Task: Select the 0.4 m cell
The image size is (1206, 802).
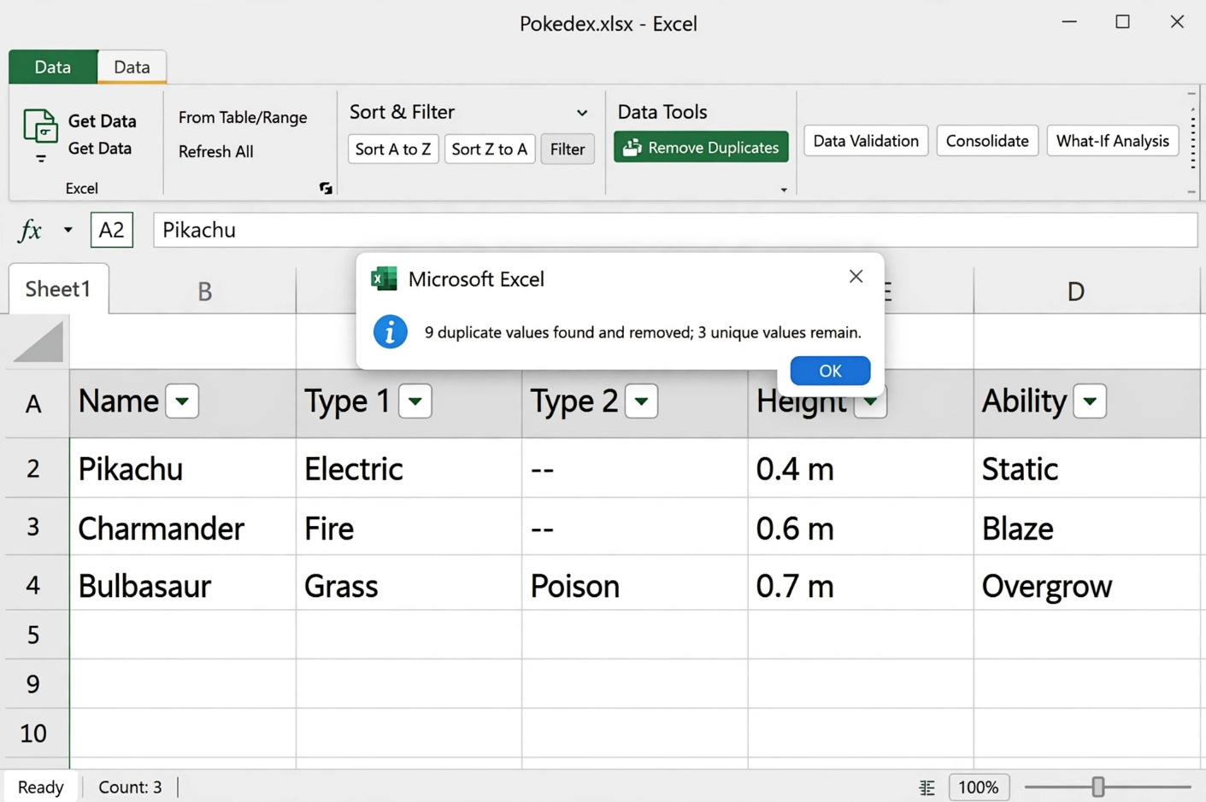Action: point(861,468)
